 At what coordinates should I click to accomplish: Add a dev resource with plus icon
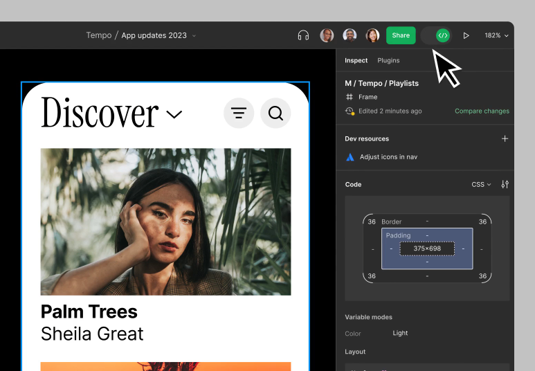pos(505,138)
